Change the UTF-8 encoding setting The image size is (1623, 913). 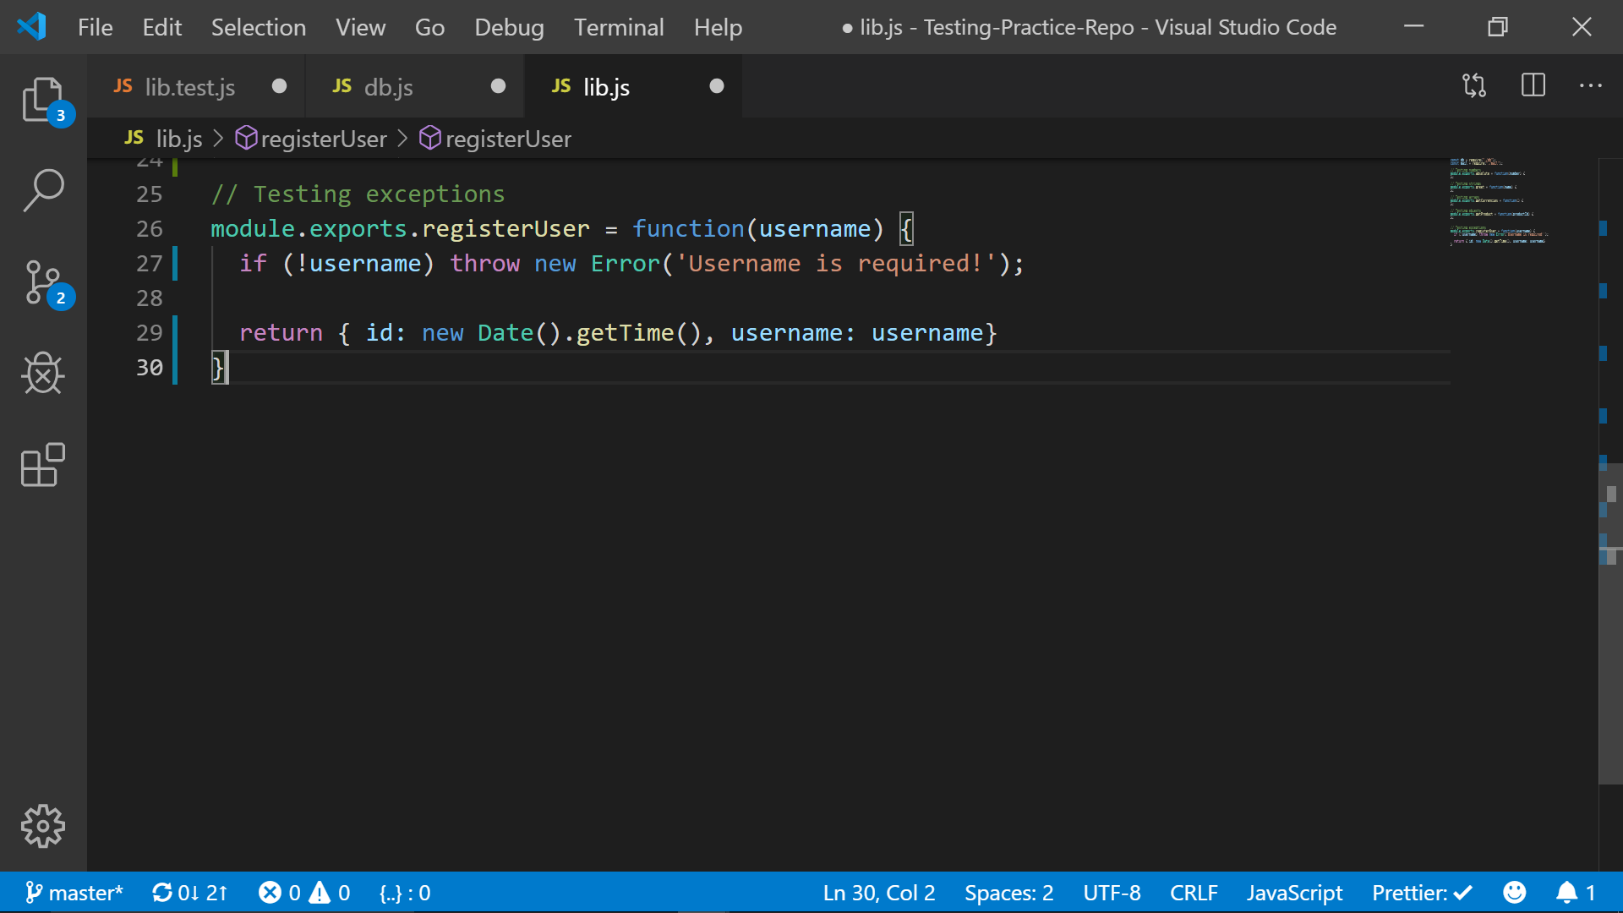coord(1112,892)
